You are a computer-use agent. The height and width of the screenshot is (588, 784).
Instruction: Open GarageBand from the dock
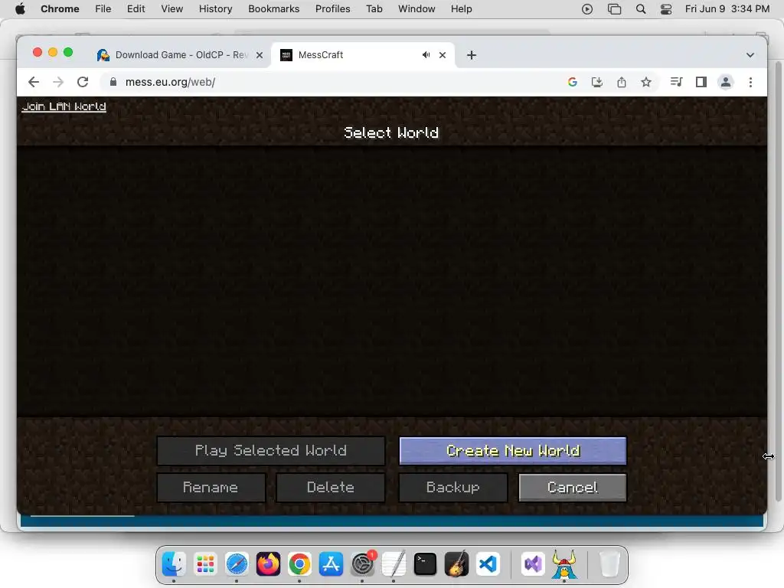[456, 563]
